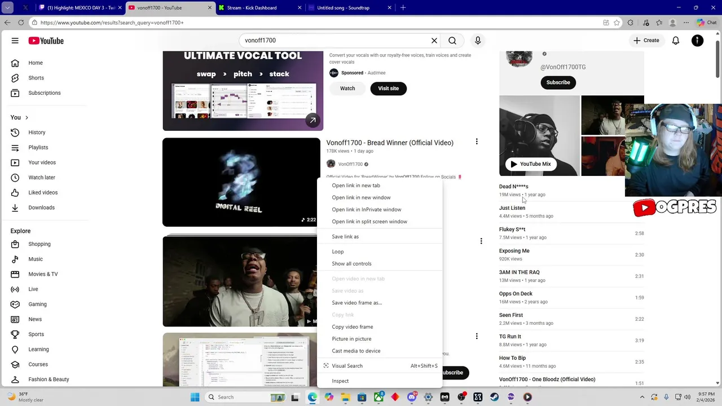Open Bread Winner video title link
This screenshot has height=406, width=722.
click(x=390, y=143)
